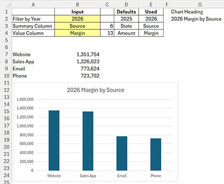Click the 'Phone' axis label in the chart
Screen dimensions: 224x184
pos(156,176)
